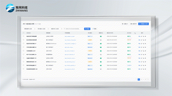The height and width of the screenshot is (96, 172).
Task: Check the checkbox of the topmost task row
Action: tap(23, 36)
